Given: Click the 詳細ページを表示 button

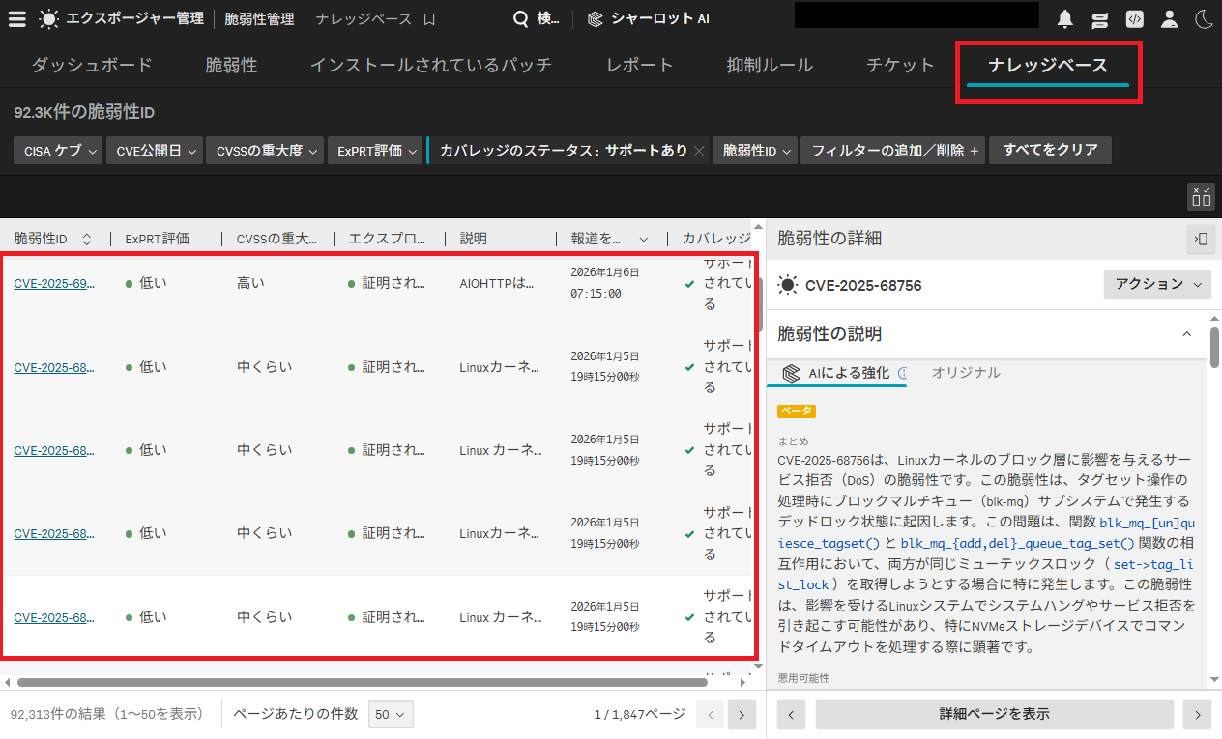Looking at the screenshot, I should 994,714.
